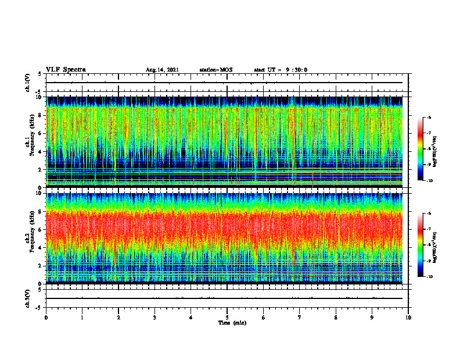Click inside the ch.2 spectrogram panel
460x356 pixels.
coord(224,238)
